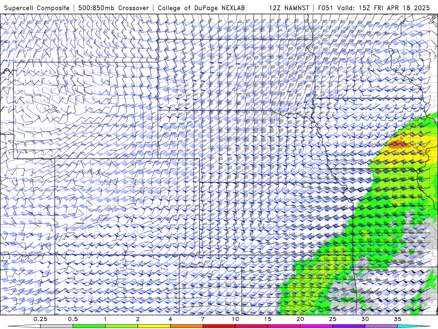
Task: Click the legend label 35
Action: [x=397, y=319]
